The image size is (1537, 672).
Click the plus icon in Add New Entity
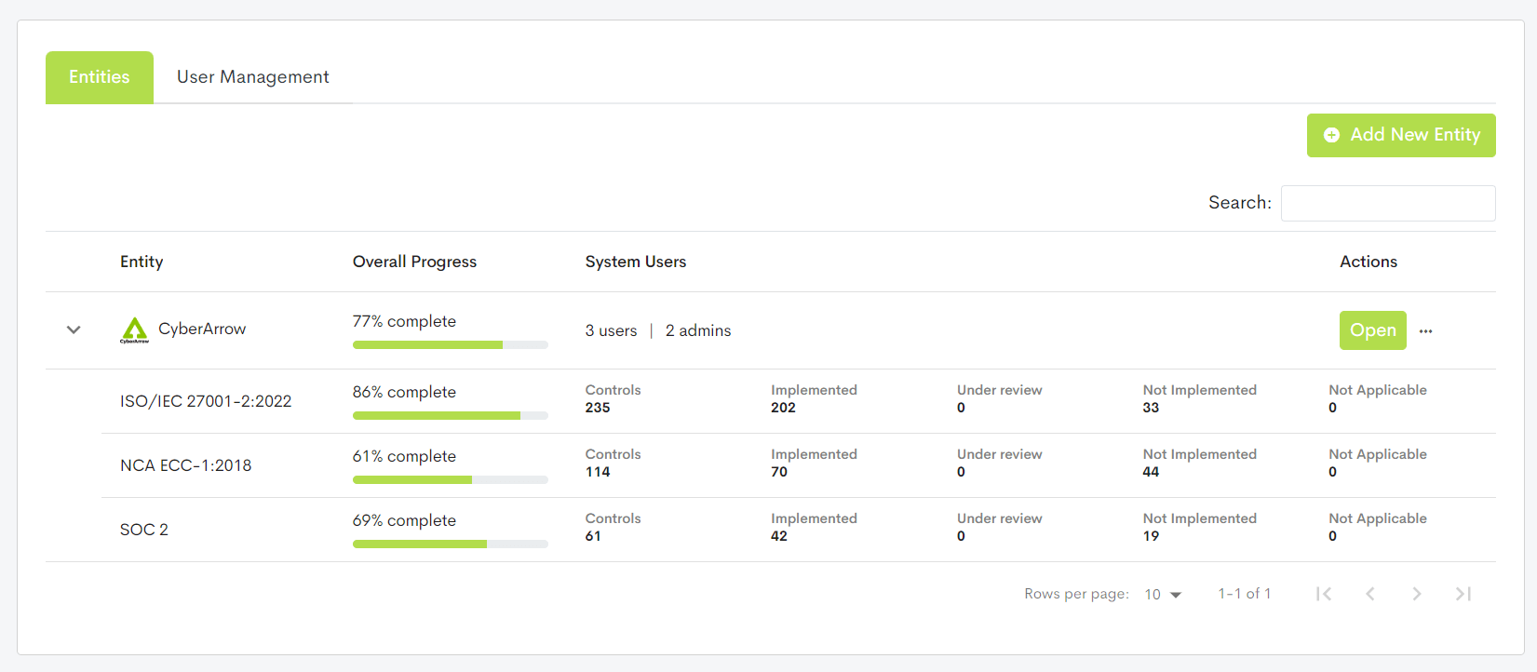tap(1331, 135)
